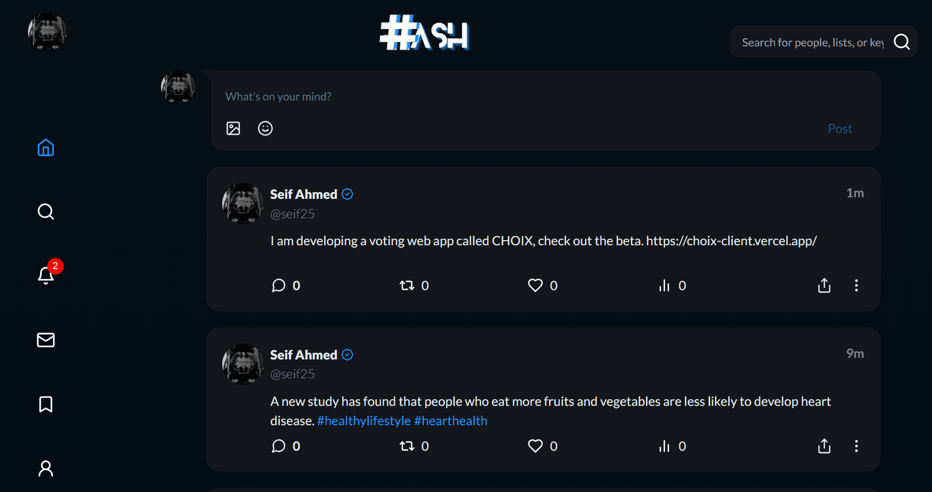Screen dimensions: 932x492
Task: Like the CHOIX voting app post
Action: point(535,286)
